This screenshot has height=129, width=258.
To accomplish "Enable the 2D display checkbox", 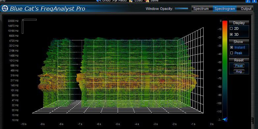I will tap(231, 28).
